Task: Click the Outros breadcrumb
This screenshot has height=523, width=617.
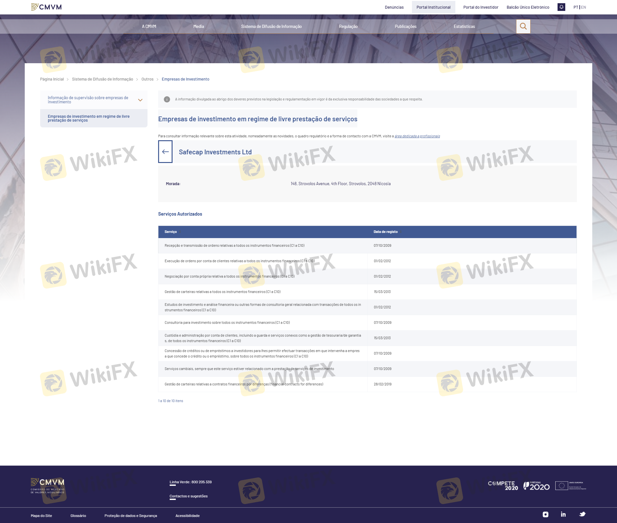Action: pos(148,79)
